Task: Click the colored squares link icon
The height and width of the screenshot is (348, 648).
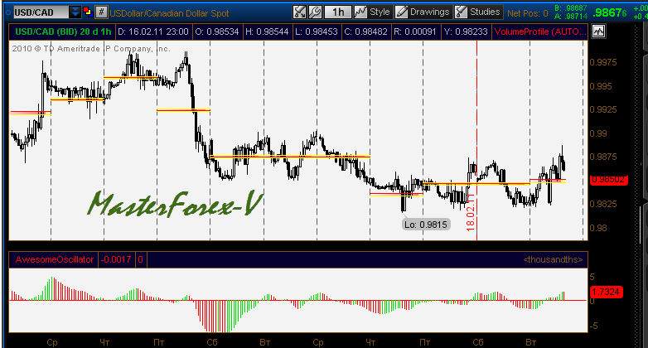Action: click(x=88, y=12)
